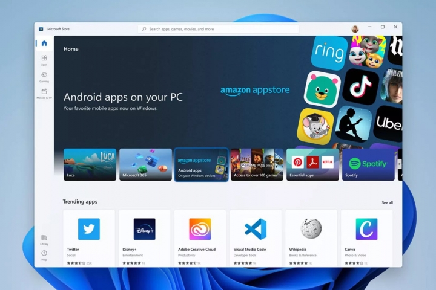
Task: Click the TikTok app icon in banner
Action: 360,87
